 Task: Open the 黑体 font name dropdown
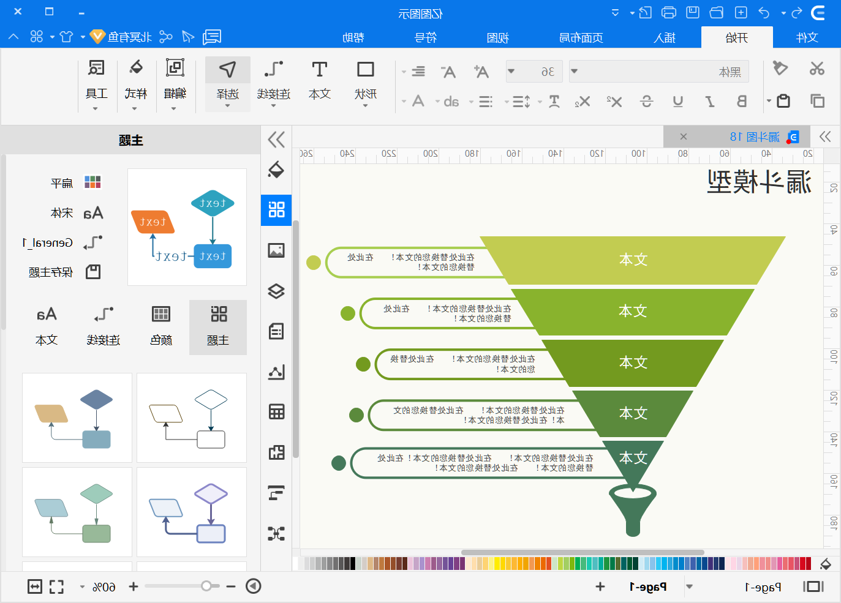[x=574, y=71]
